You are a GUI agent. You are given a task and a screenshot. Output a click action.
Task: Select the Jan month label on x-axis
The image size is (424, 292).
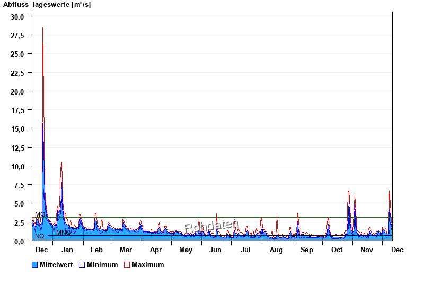(x=67, y=250)
